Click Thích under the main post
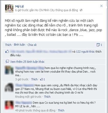 [8, 45]
